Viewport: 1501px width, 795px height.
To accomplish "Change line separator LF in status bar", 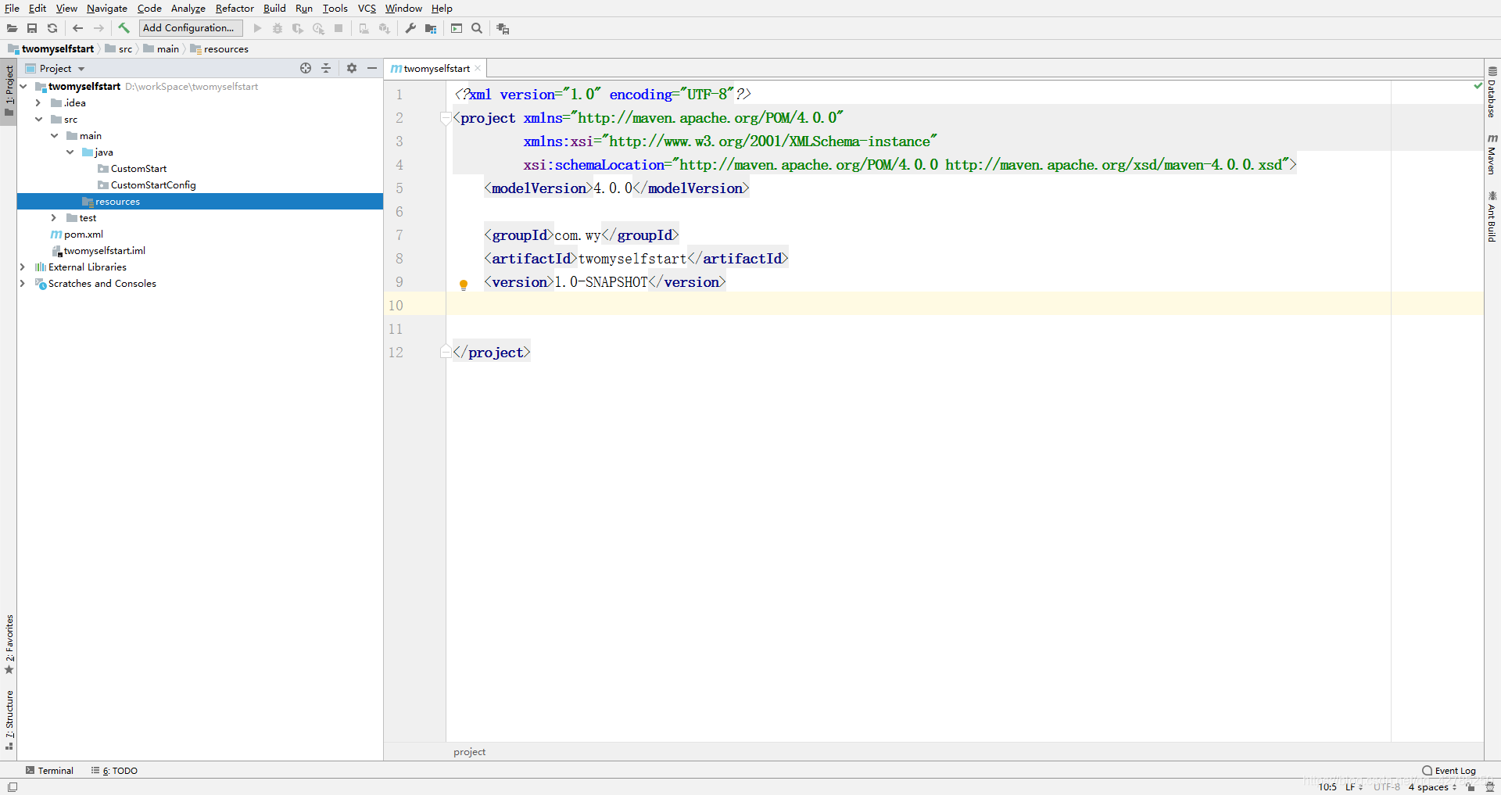I will pyautogui.click(x=1353, y=786).
